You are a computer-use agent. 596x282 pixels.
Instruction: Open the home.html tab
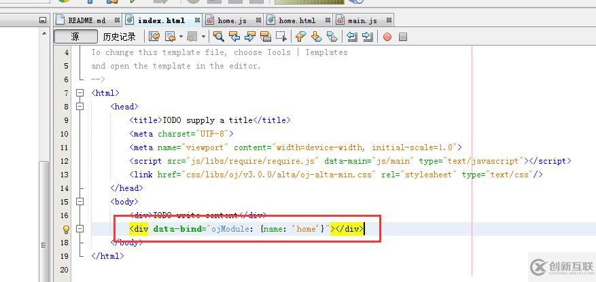click(x=297, y=20)
